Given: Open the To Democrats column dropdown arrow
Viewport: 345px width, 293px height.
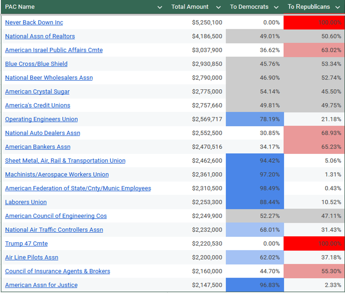Looking at the screenshot, I should click(x=276, y=7).
